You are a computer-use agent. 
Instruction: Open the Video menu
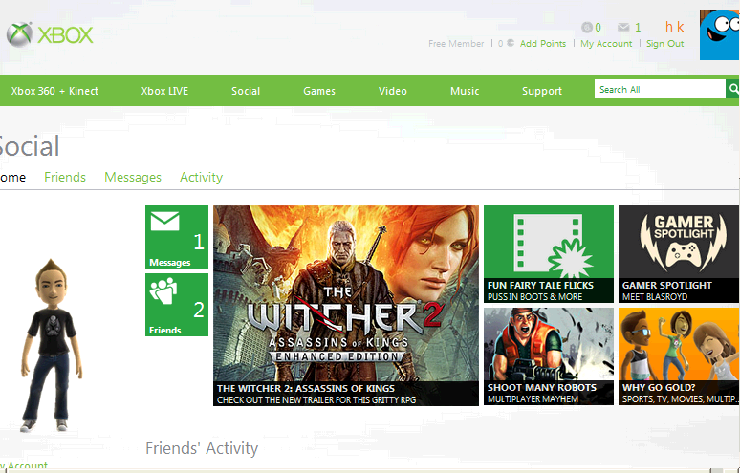(x=392, y=91)
